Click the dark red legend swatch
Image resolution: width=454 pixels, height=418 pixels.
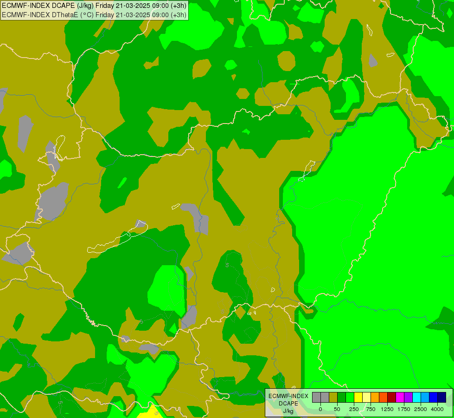pyautogui.click(x=392, y=398)
